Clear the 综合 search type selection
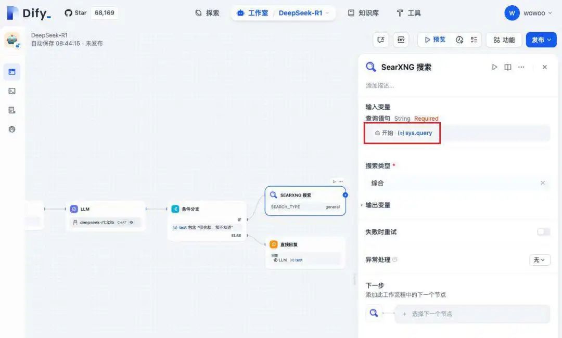 543,183
